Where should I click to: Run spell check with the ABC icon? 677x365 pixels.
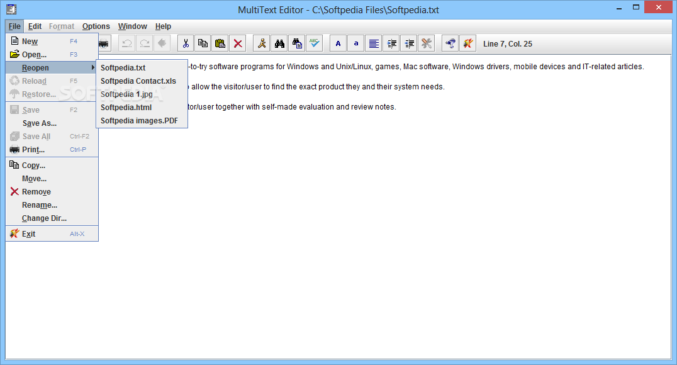(x=315, y=43)
